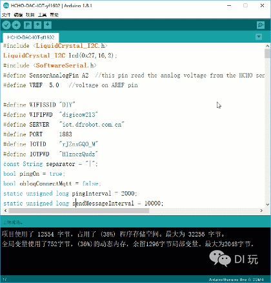Select the HCHO-DAC-IOT-yf1602 sketch tab
This screenshot has width=271, height=283.
click(x=31, y=37)
